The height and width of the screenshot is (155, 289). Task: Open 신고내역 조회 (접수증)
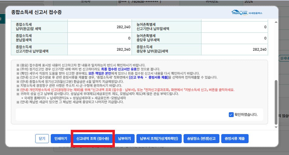pyautogui.click(x=93, y=138)
